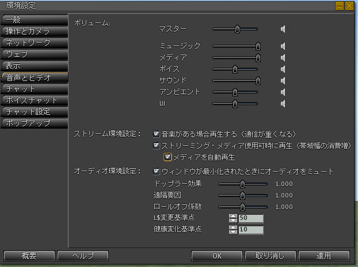358x267 pixels.
Task: Open the チャット tab
Action: pyautogui.click(x=35, y=88)
